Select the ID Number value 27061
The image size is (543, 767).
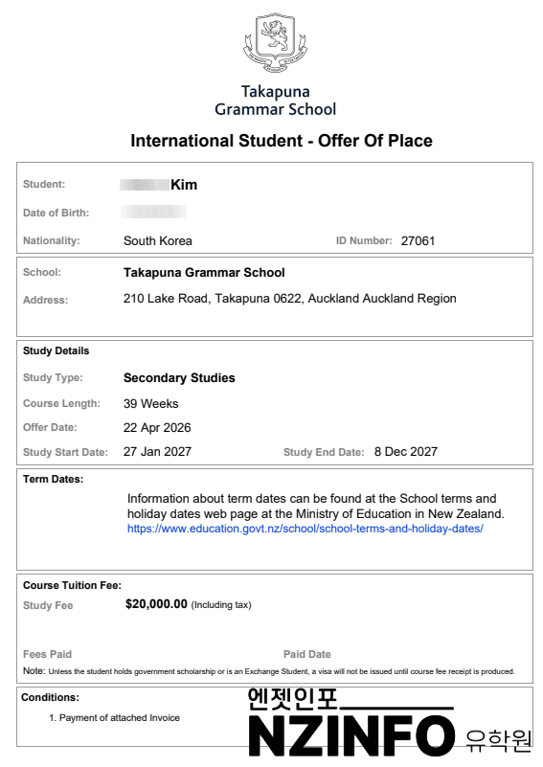point(418,240)
